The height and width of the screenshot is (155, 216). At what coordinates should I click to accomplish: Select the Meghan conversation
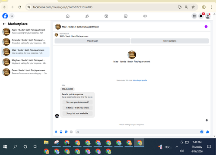pos(25,62)
